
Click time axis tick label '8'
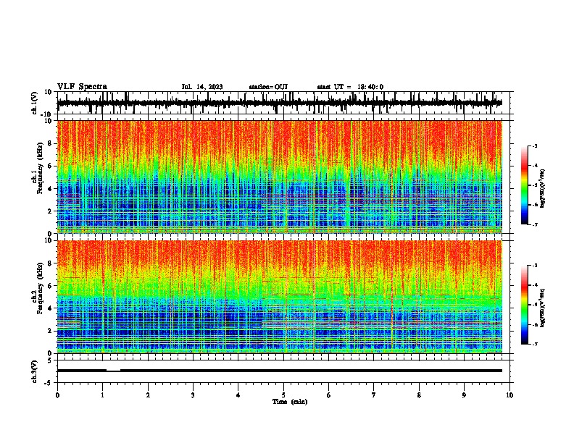(419, 395)
